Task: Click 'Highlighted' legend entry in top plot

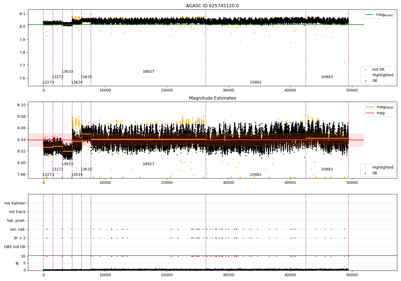Action: (383, 75)
